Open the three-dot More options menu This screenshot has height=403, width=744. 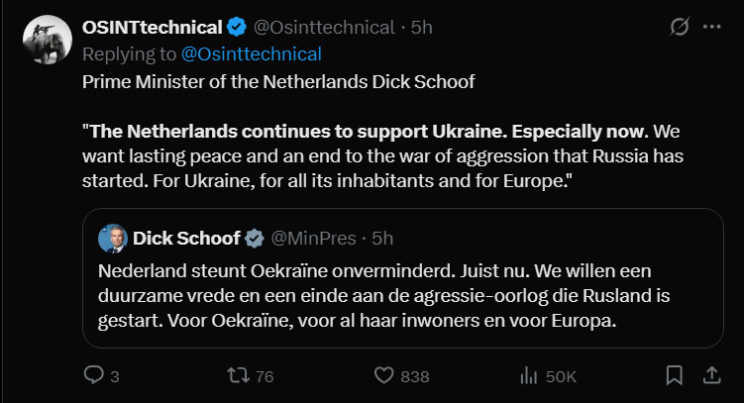point(711,28)
